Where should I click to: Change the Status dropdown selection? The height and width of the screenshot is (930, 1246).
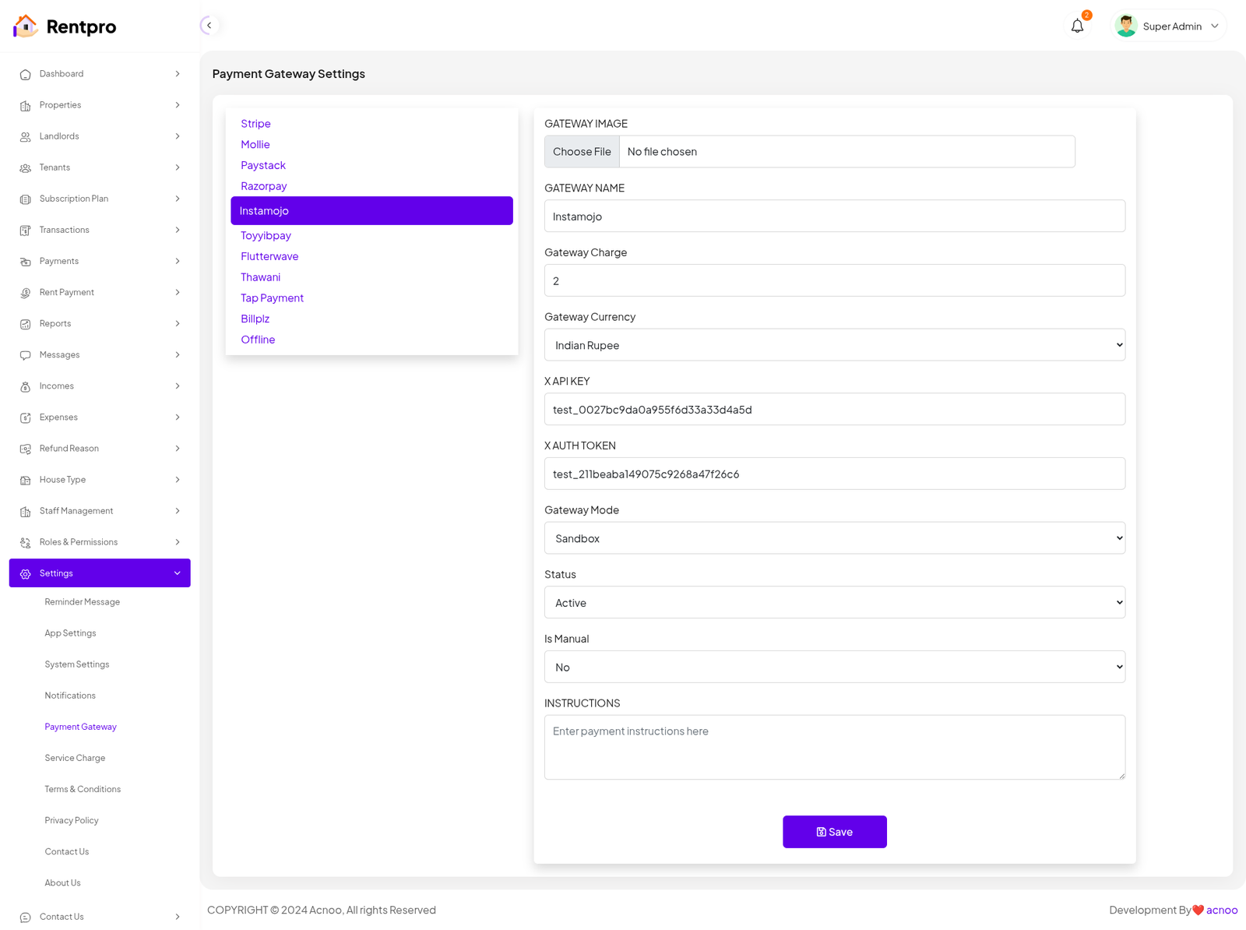pyautogui.click(x=834, y=603)
